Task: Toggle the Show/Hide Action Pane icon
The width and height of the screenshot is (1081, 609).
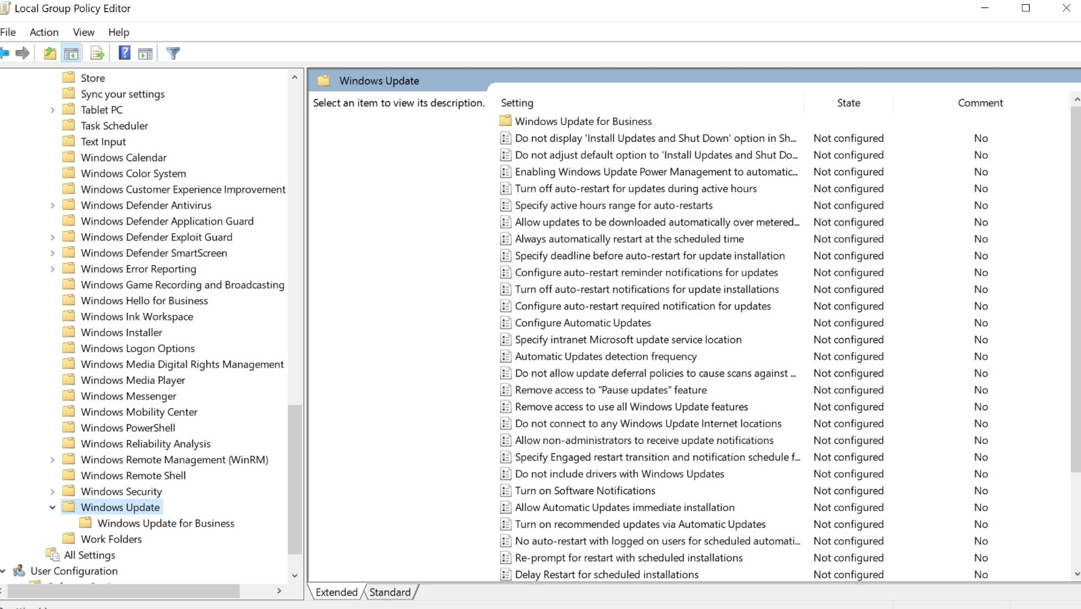Action: pos(145,53)
